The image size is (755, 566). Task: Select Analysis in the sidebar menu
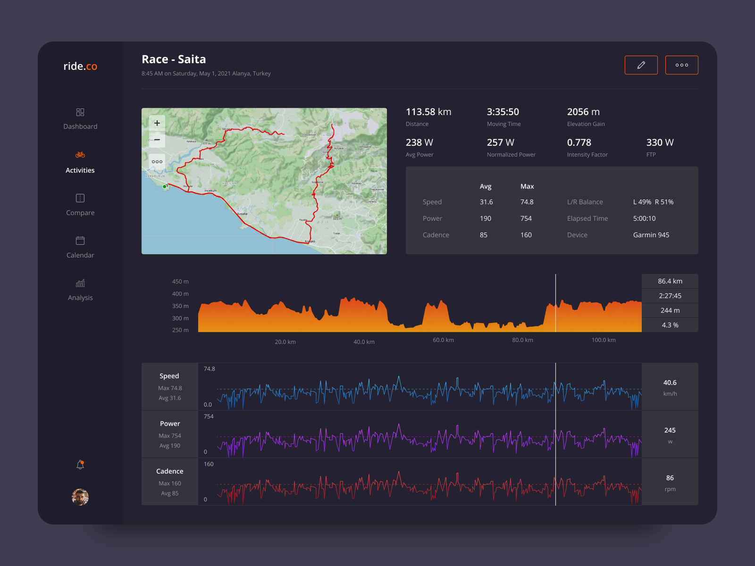click(80, 297)
